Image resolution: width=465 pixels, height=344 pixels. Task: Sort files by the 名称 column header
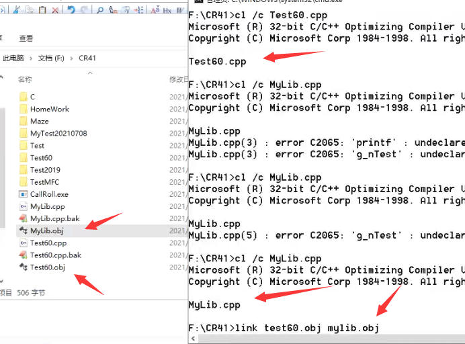pyautogui.click(x=25, y=79)
